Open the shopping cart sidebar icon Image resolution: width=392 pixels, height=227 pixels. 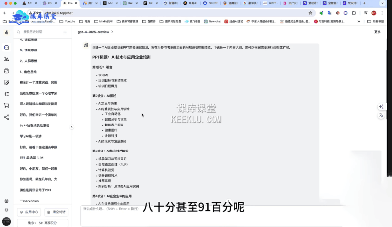pos(7,105)
